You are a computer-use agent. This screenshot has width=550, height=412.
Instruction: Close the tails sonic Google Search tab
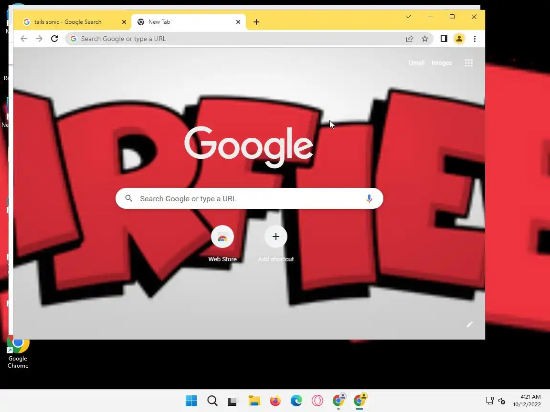tap(124, 22)
